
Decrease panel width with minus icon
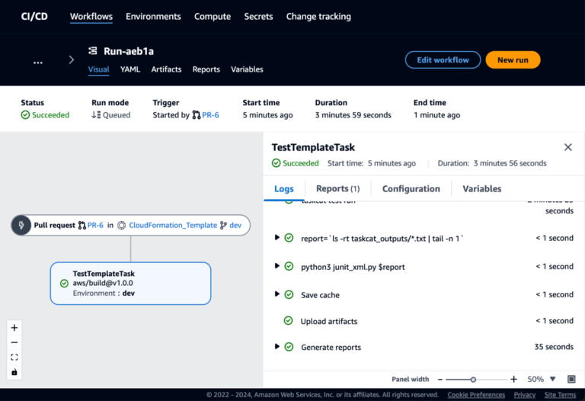(x=440, y=380)
